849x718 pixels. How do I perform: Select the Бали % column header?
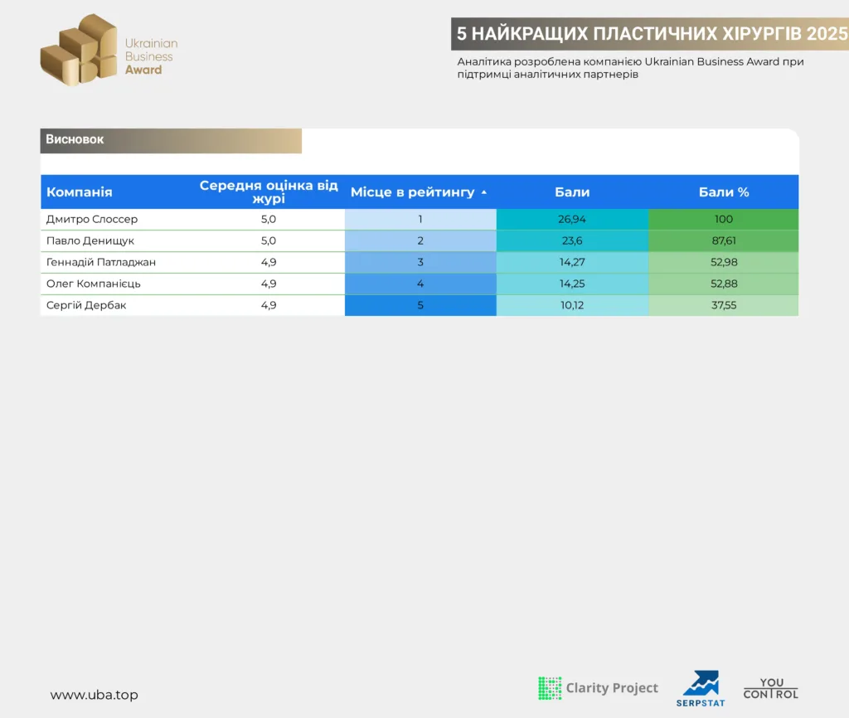[723, 192]
